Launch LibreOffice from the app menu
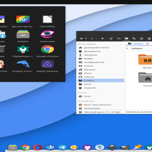152x152 pixels. click(x=47, y=22)
